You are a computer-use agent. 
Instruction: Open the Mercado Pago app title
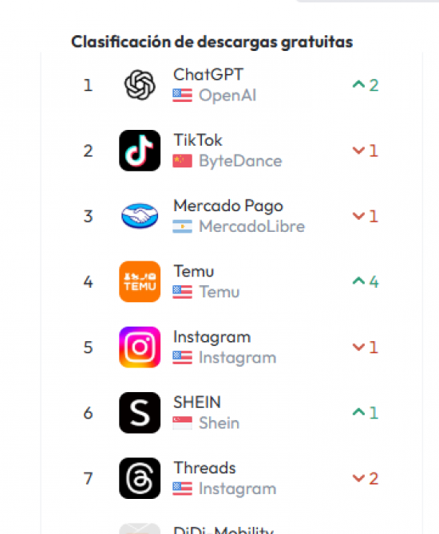(x=228, y=206)
